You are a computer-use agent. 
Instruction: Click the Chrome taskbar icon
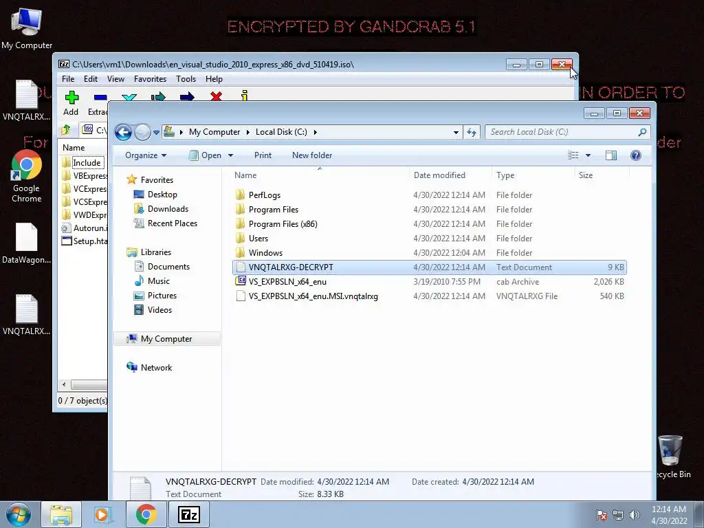point(146,514)
